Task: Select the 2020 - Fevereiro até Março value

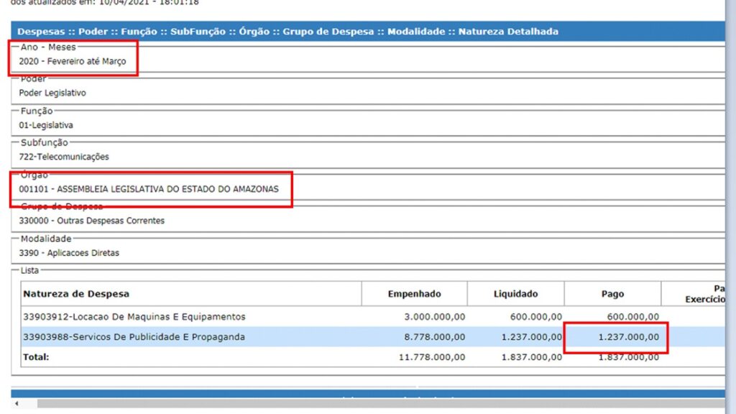Action: tap(73, 62)
